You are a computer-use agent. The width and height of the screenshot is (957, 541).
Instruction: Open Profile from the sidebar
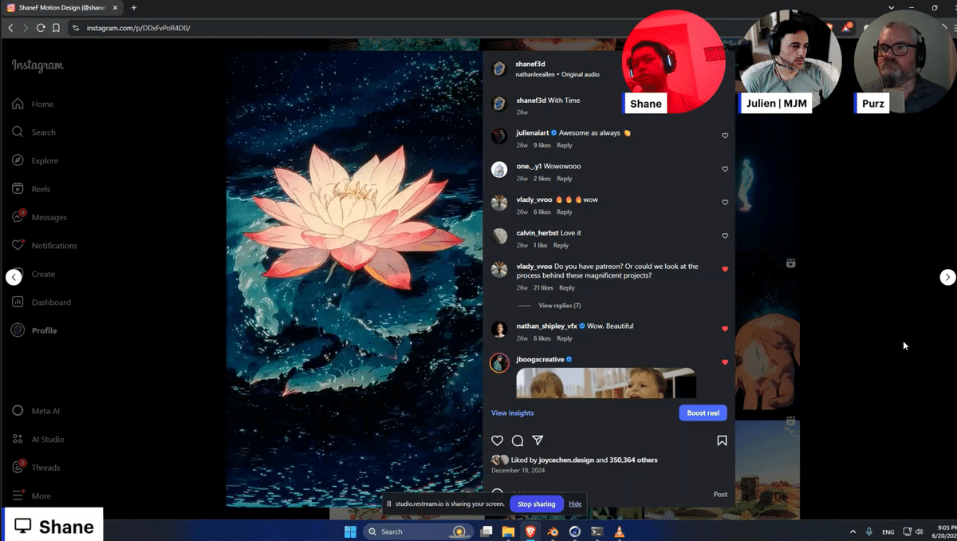[34, 330]
